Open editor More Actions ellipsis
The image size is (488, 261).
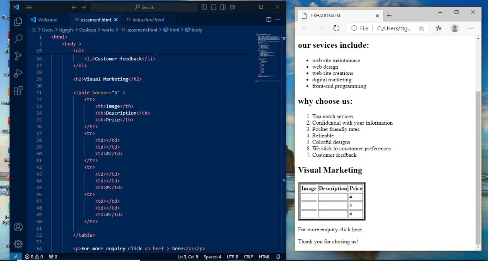[278, 19]
